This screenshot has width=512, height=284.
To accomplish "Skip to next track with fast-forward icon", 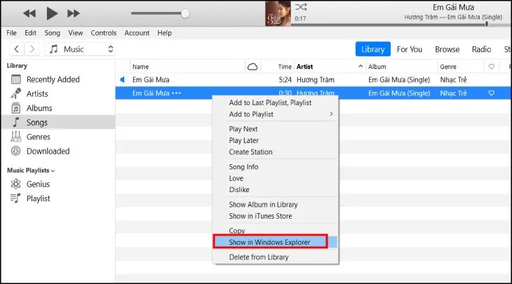I will (x=73, y=13).
